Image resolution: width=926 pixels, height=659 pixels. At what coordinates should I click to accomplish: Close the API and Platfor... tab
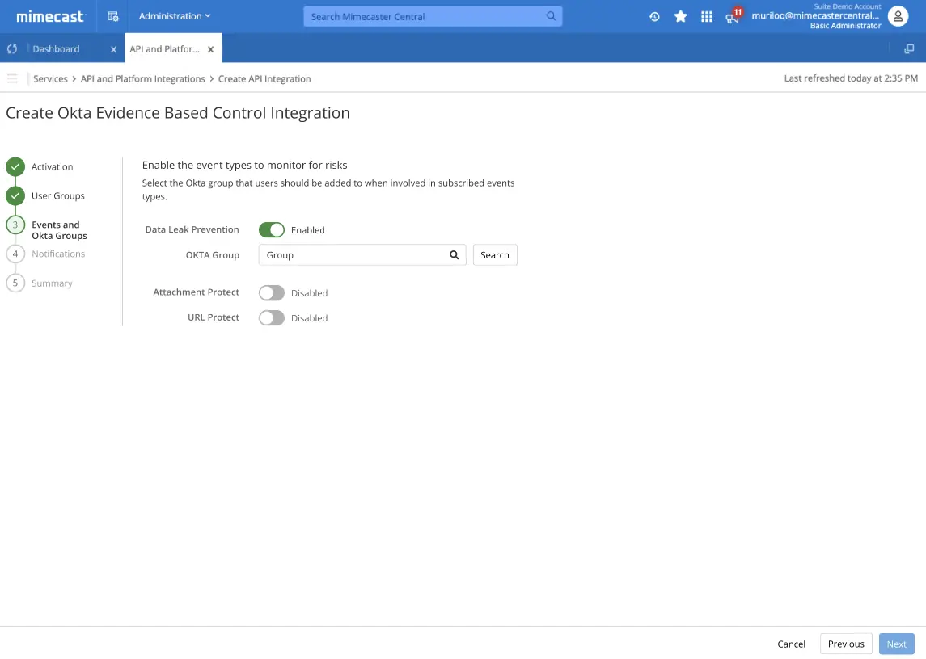tap(210, 49)
